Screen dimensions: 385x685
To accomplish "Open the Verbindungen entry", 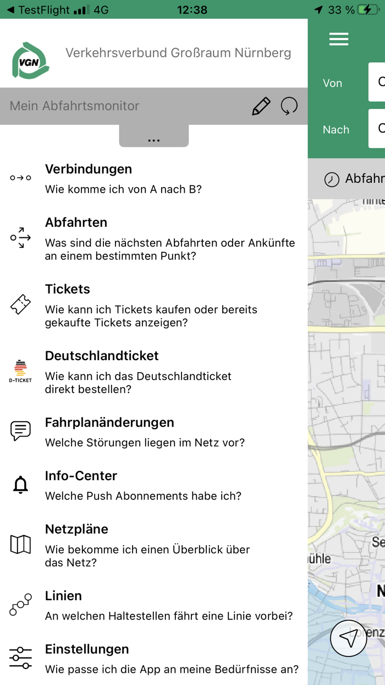I will coord(88,169).
